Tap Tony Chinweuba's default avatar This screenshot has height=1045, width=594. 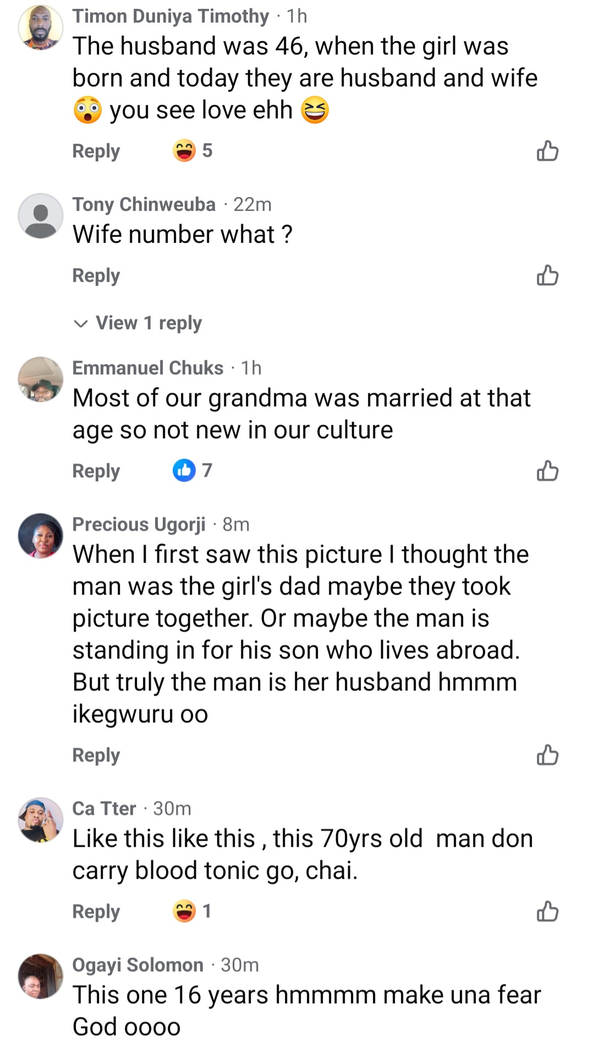pos(41,216)
